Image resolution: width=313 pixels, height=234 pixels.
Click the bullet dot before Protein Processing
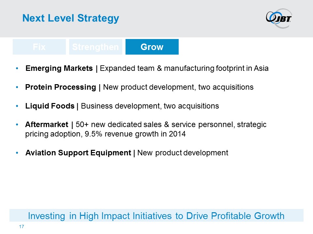[17, 88]
